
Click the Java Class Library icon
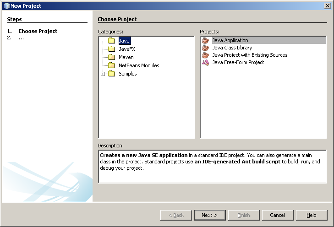click(x=205, y=48)
